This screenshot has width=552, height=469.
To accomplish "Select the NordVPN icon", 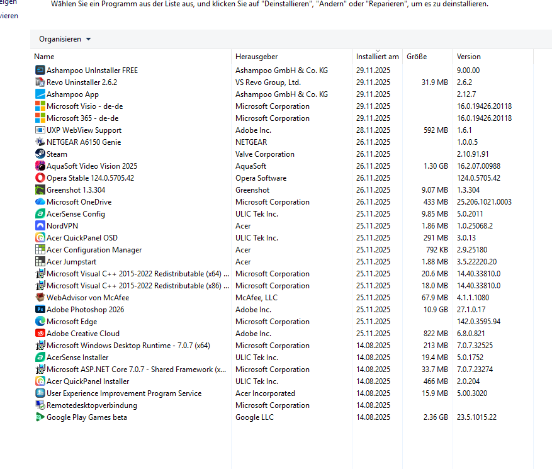I will [x=40, y=226].
